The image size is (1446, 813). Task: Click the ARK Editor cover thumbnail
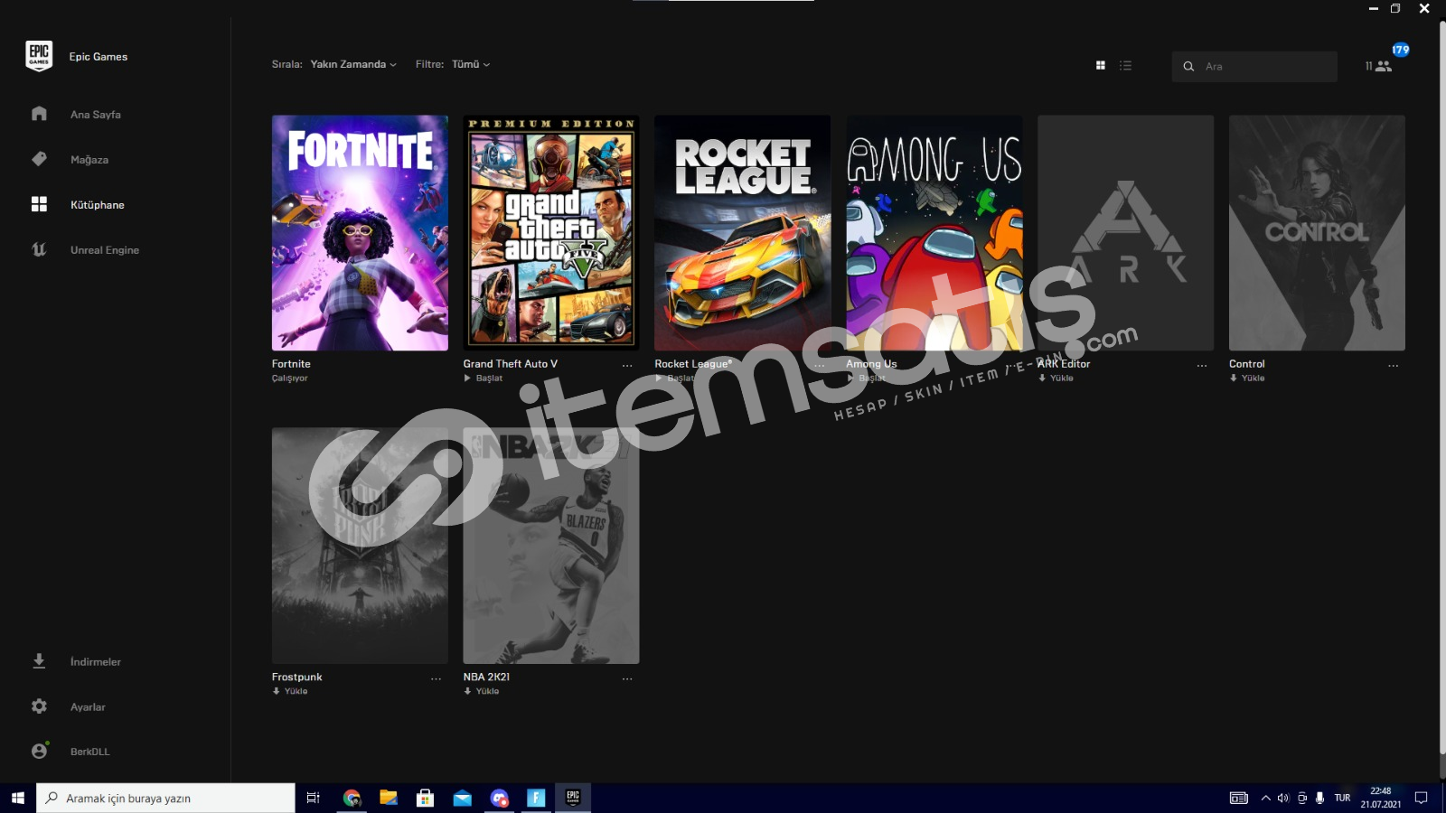click(x=1125, y=232)
